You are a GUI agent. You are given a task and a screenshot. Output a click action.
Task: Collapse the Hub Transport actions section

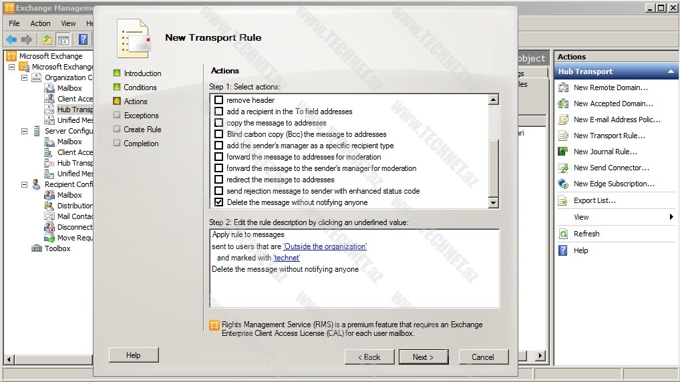670,71
